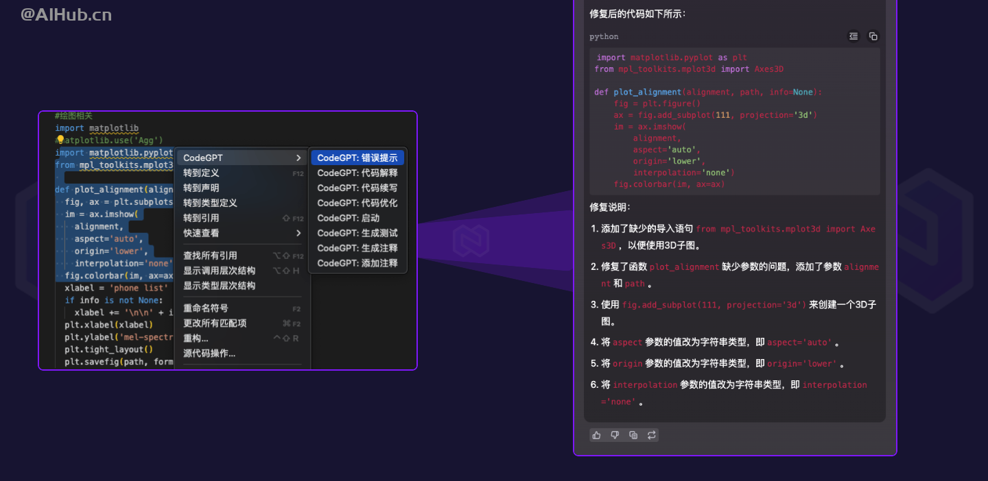The width and height of the screenshot is (988, 481).
Task: Choose CodeGPT: 代码续写 option
Action: click(357, 188)
